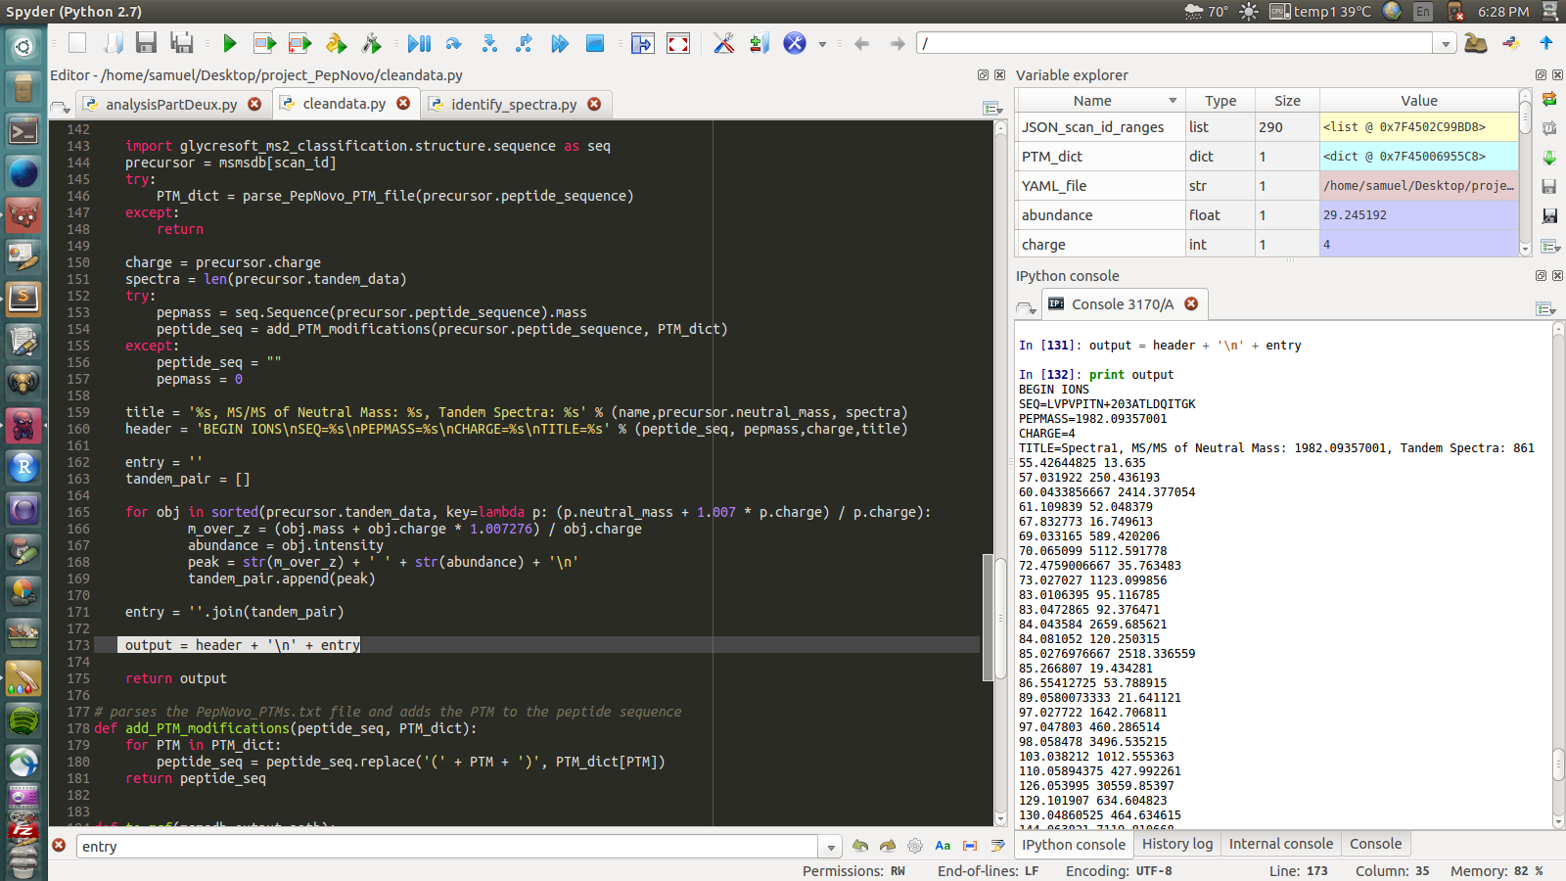Click the find text input field
This screenshot has width=1566, height=881.
point(446,847)
